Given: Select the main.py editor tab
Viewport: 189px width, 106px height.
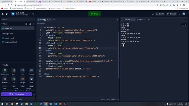Looking at the screenshot, I should (x=43, y=20).
